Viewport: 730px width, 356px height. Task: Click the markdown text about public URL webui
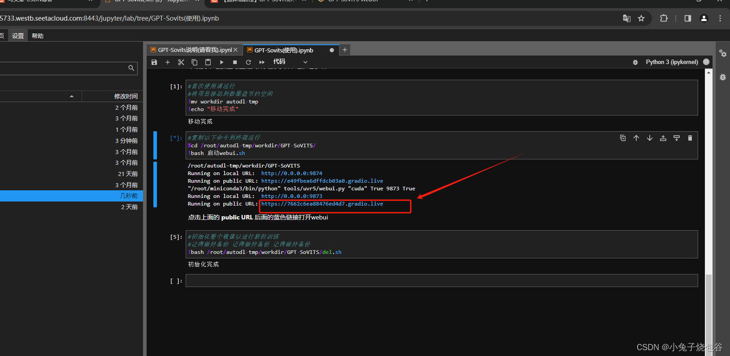(x=258, y=217)
